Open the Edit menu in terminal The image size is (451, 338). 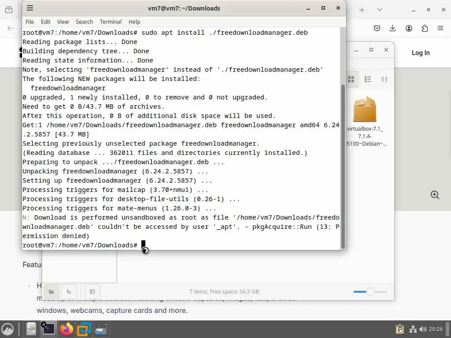(x=45, y=22)
